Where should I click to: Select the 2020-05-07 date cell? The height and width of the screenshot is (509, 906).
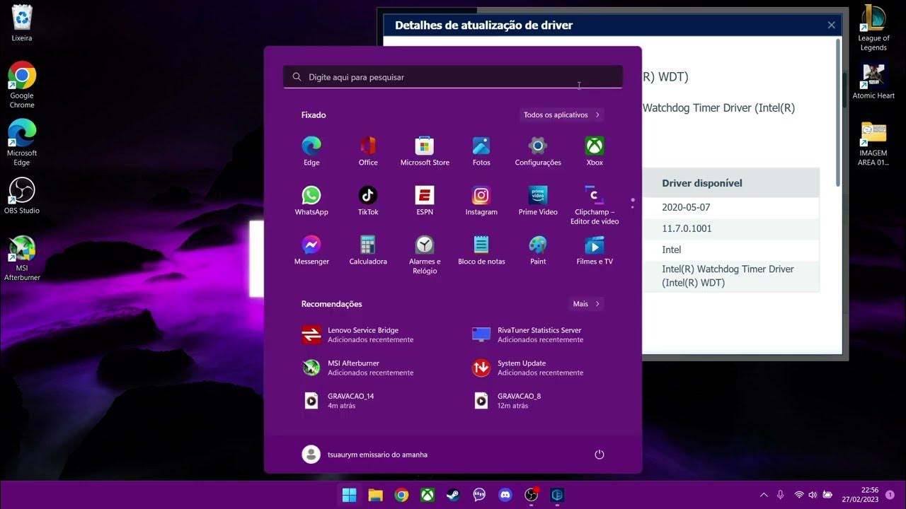[731, 207]
